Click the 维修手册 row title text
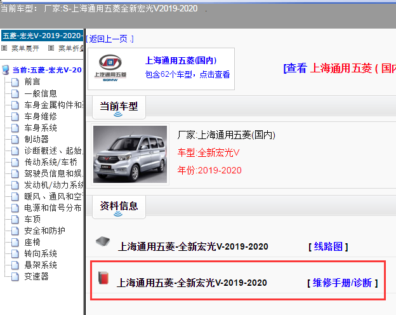The width and height of the screenshot is (396, 315). (x=192, y=283)
